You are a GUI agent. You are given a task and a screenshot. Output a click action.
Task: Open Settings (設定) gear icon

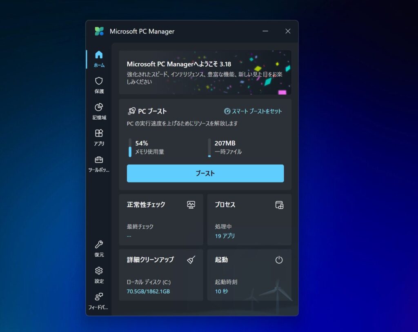(99, 271)
